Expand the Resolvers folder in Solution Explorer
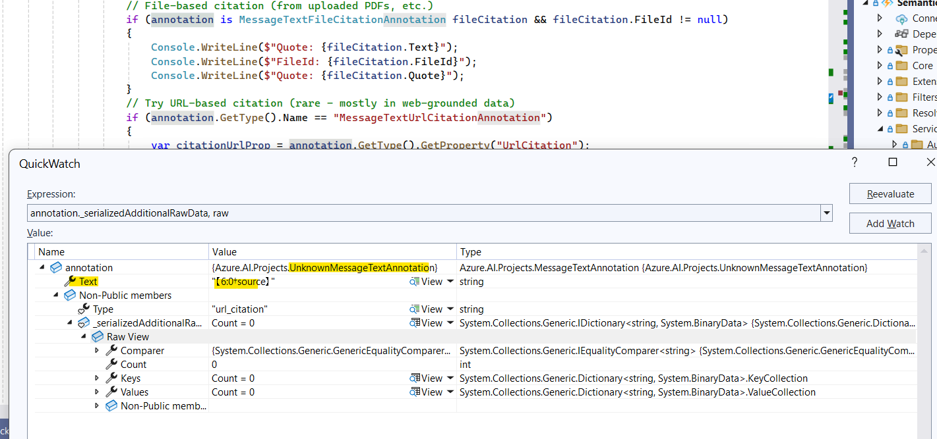Image resolution: width=937 pixels, height=439 pixels. 880,113
